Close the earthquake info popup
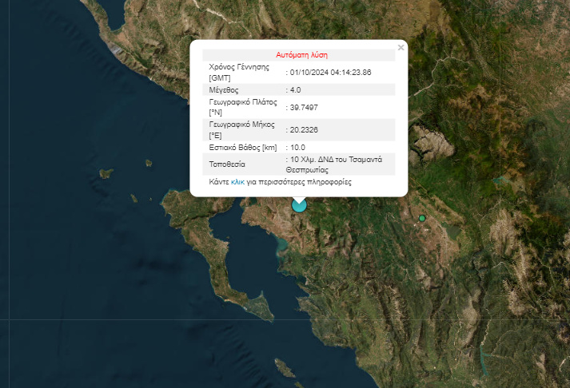 (x=401, y=48)
